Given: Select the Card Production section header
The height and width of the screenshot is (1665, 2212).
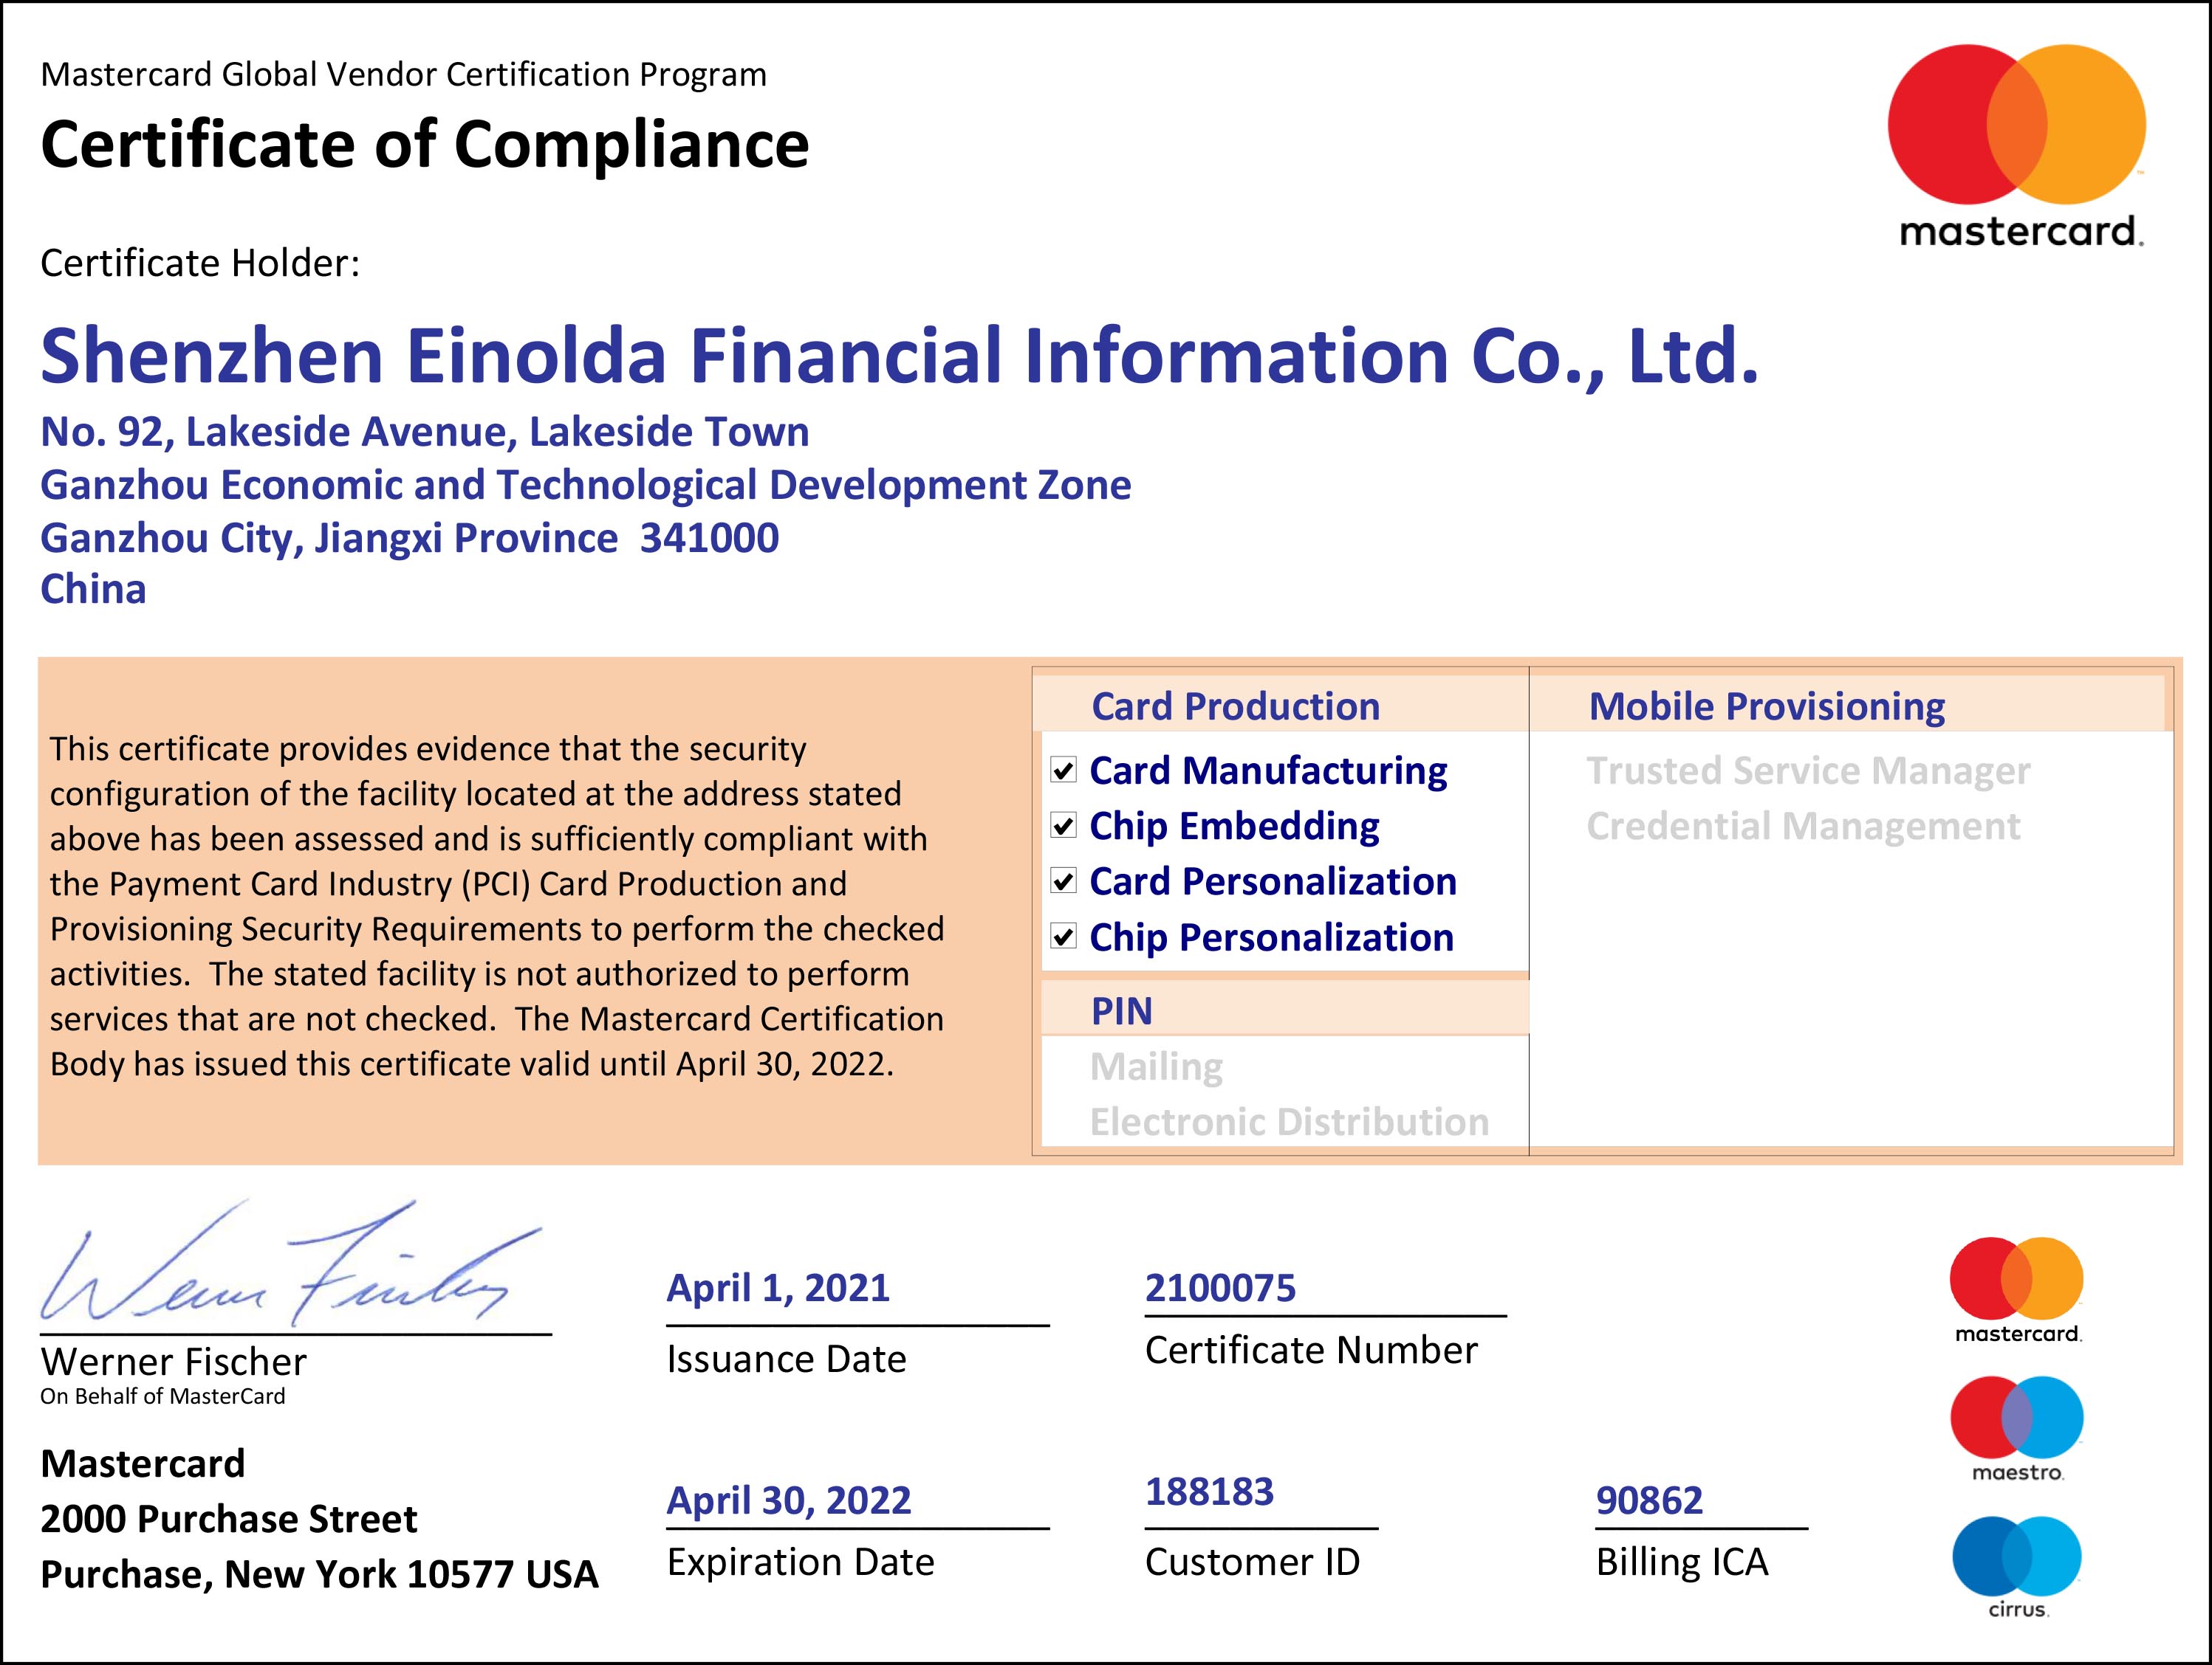Looking at the screenshot, I should pos(1235,706).
